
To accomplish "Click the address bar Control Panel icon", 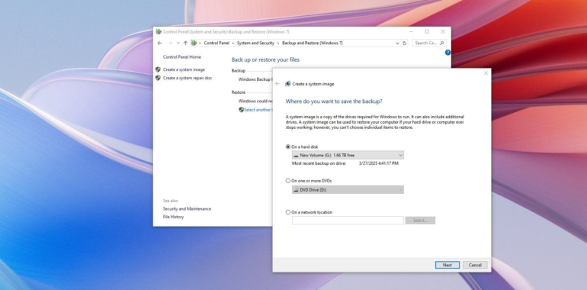I will tap(194, 43).
